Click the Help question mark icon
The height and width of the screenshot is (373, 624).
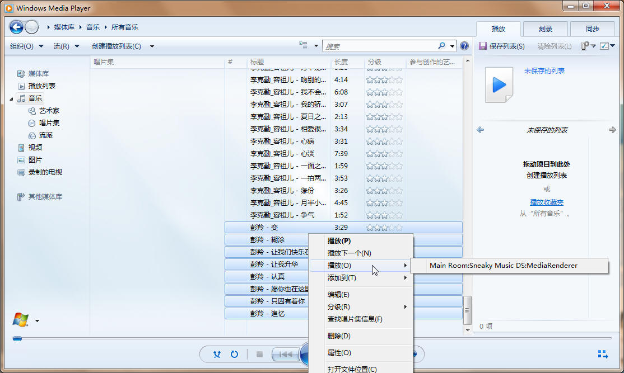tap(464, 46)
